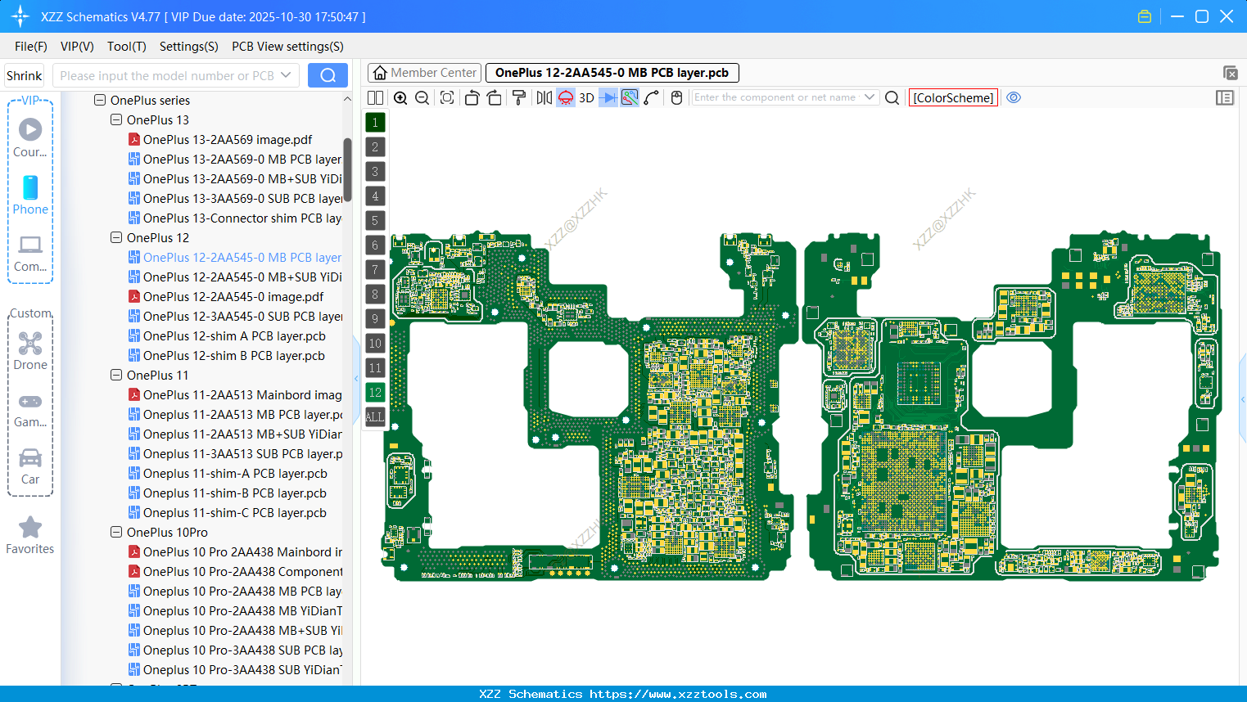Switch to the Member Center tab
The height and width of the screenshot is (702, 1247).
(x=424, y=72)
